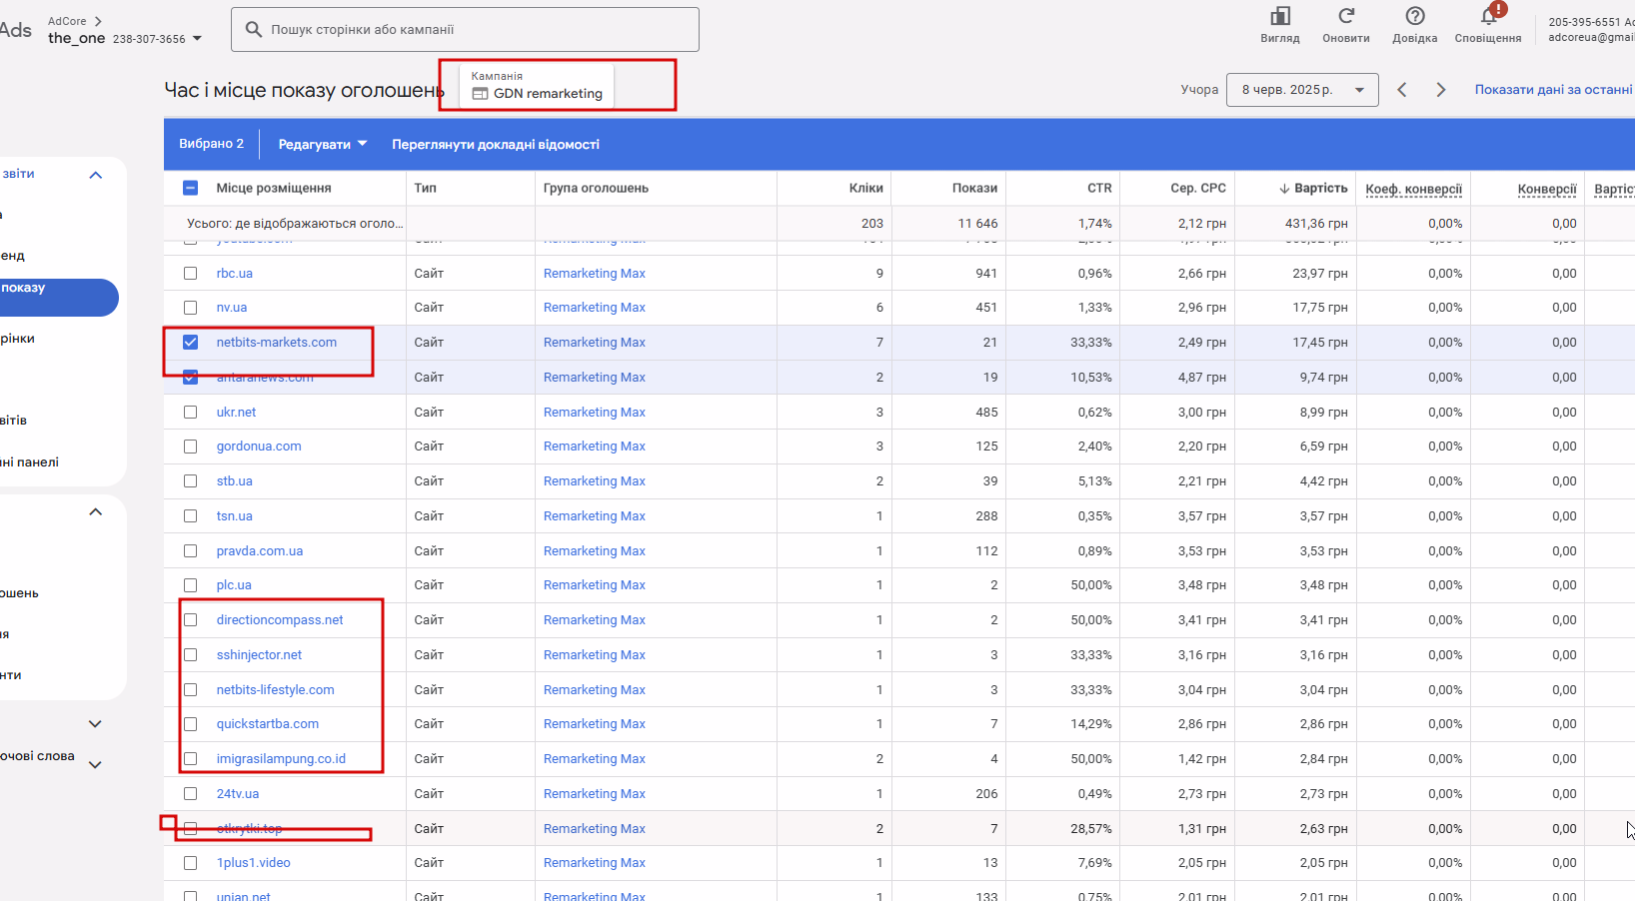Open plc.ua placement link

[234, 585]
